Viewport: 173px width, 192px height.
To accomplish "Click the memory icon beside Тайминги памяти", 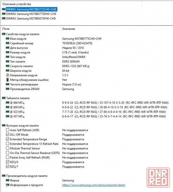I will click(x=4, y=98).
